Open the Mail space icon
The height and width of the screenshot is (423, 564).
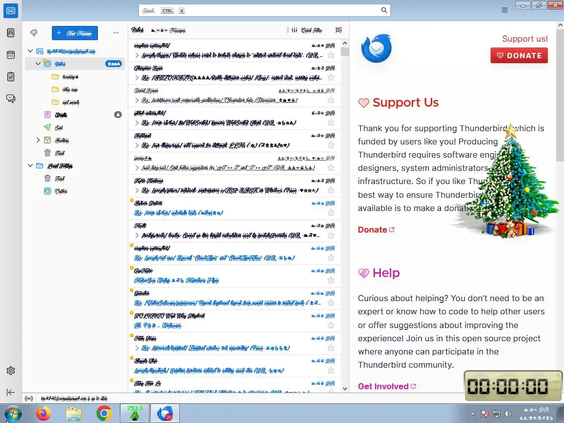pos(11,11)
